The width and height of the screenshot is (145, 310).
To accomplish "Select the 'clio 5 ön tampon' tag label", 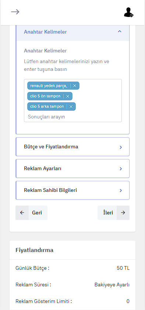I will click(x=45, y=96).
